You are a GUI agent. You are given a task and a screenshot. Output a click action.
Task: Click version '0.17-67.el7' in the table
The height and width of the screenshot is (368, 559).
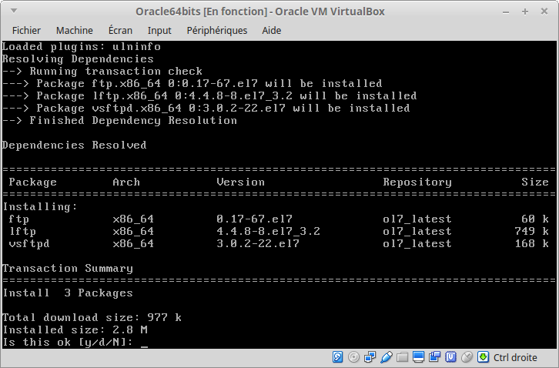pyautogui.click(x=255, y=219)
